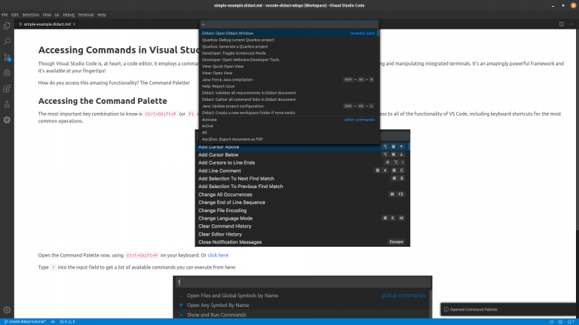Image resolution: width=579 pixels, height=325 pixels.
Task: Select 'AsciiDoc: Export document as PDF' command
Action: coord(235,139)
